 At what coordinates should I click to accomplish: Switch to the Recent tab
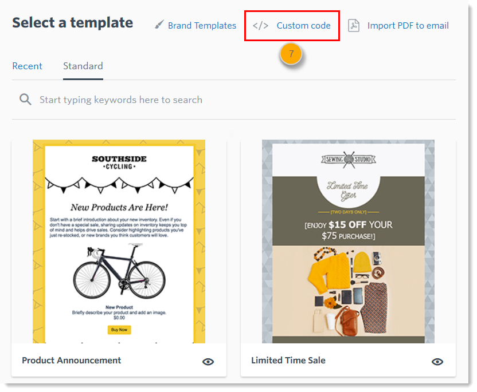coord(27,66)
